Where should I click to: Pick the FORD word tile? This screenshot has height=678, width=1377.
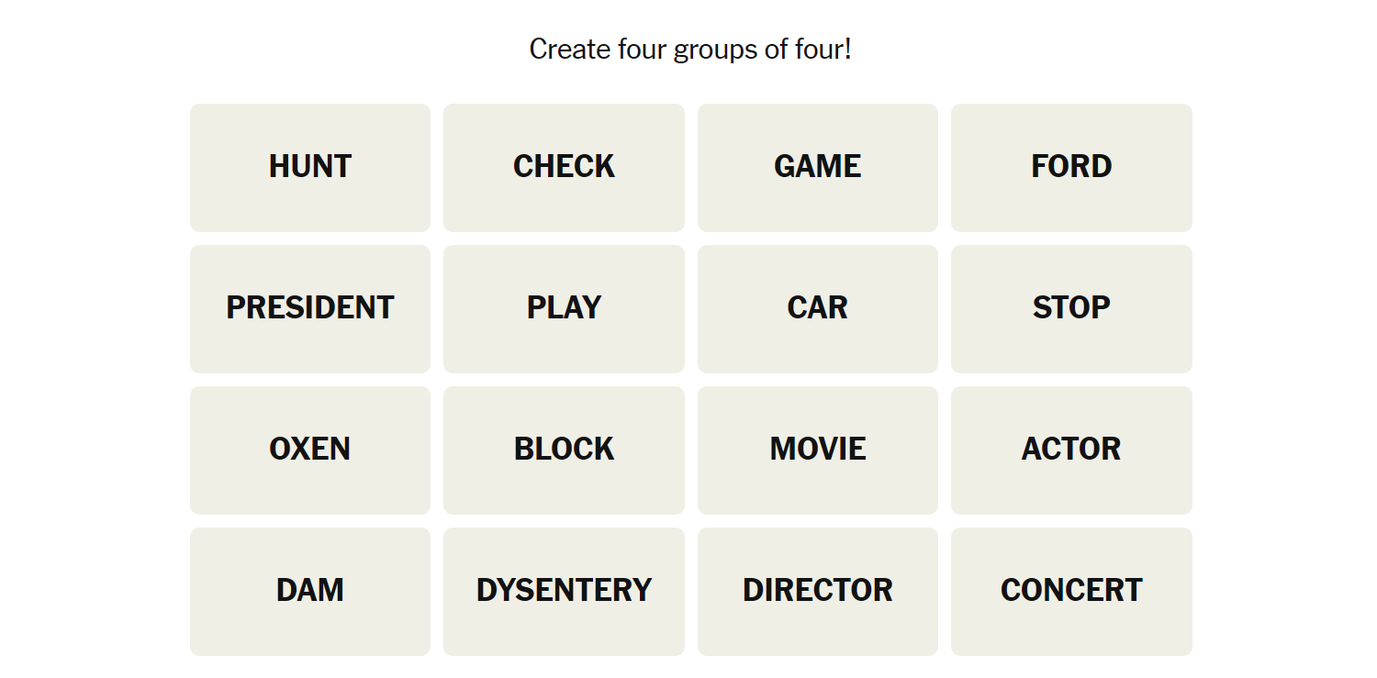[x=1071, y=167]
